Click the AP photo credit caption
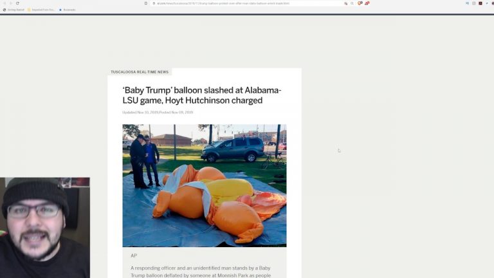 pos(134,255)
